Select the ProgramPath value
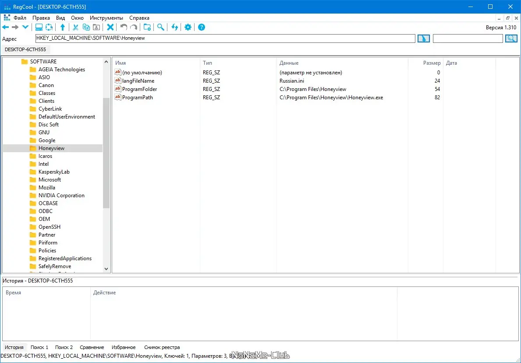The height and width of the screenshot is (363, 521). tap(277, 98)
